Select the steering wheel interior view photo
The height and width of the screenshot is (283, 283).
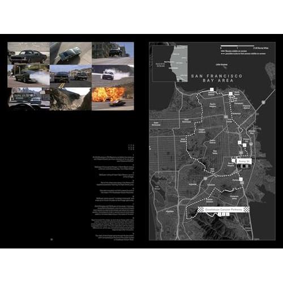(28, 99)
